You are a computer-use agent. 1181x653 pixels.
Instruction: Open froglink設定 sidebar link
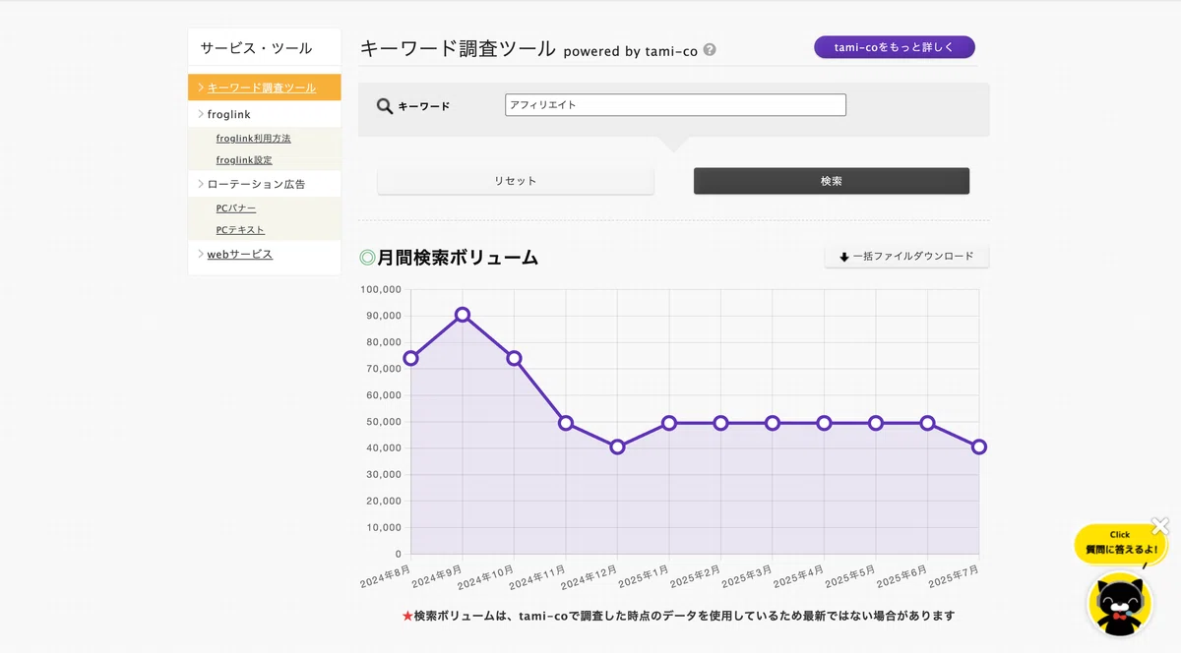244,160
